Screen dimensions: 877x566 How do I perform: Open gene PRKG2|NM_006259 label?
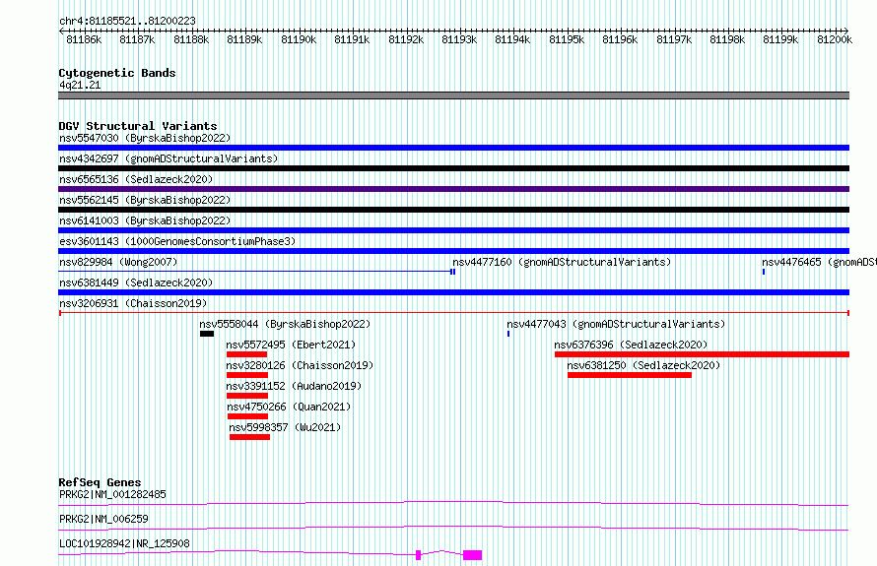[x=103, y=519]
